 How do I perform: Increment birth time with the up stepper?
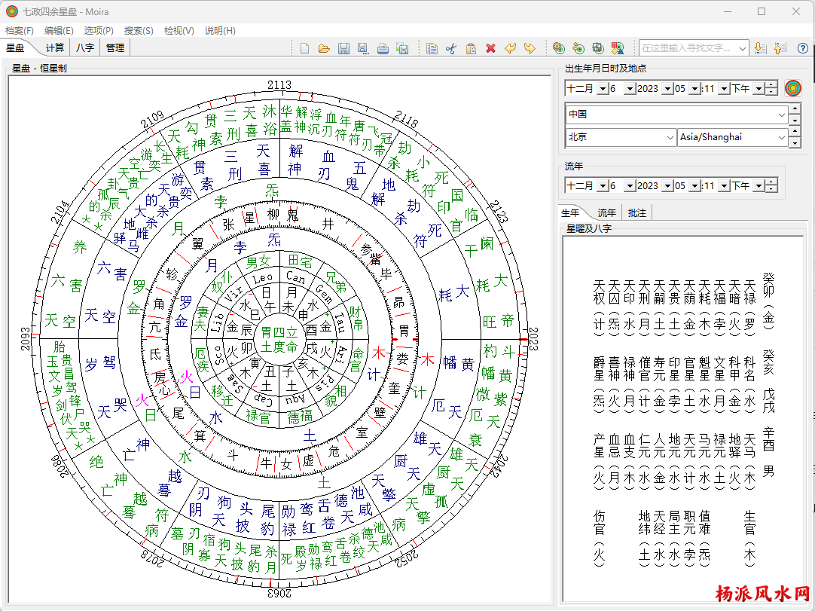(x=771, y=85)
